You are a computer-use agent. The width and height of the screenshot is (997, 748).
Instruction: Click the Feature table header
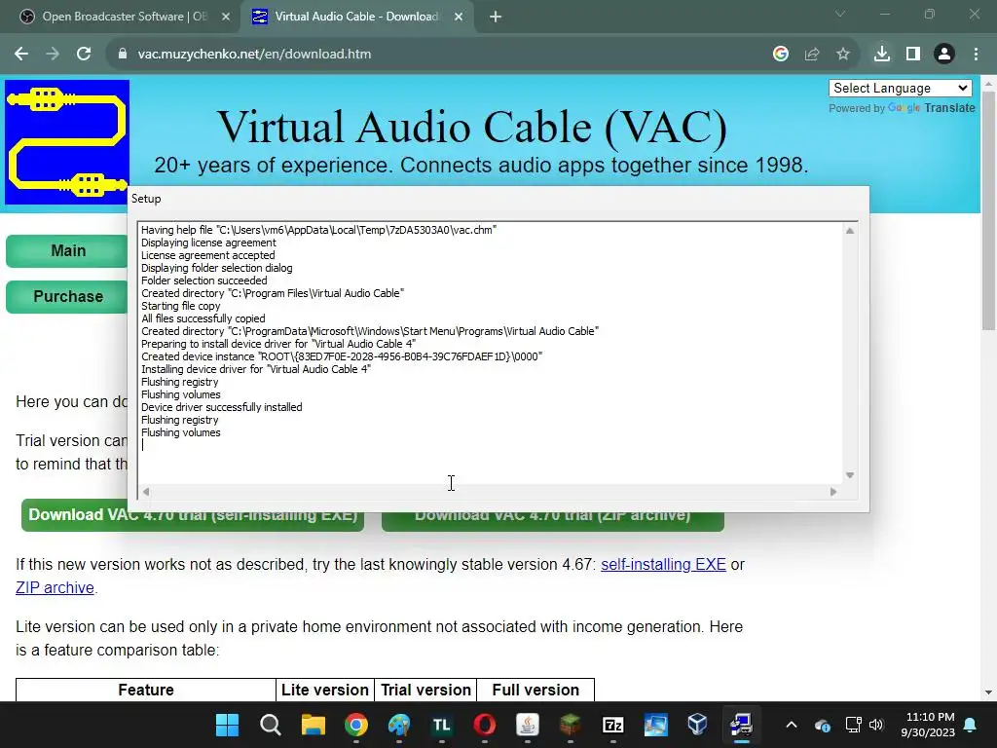[146, 691]
